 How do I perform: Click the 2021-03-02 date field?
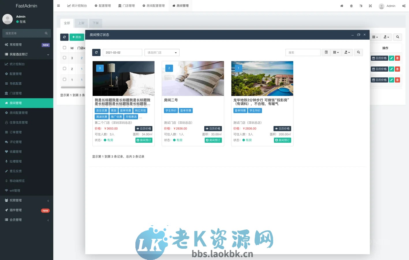[x=122, y=52]
